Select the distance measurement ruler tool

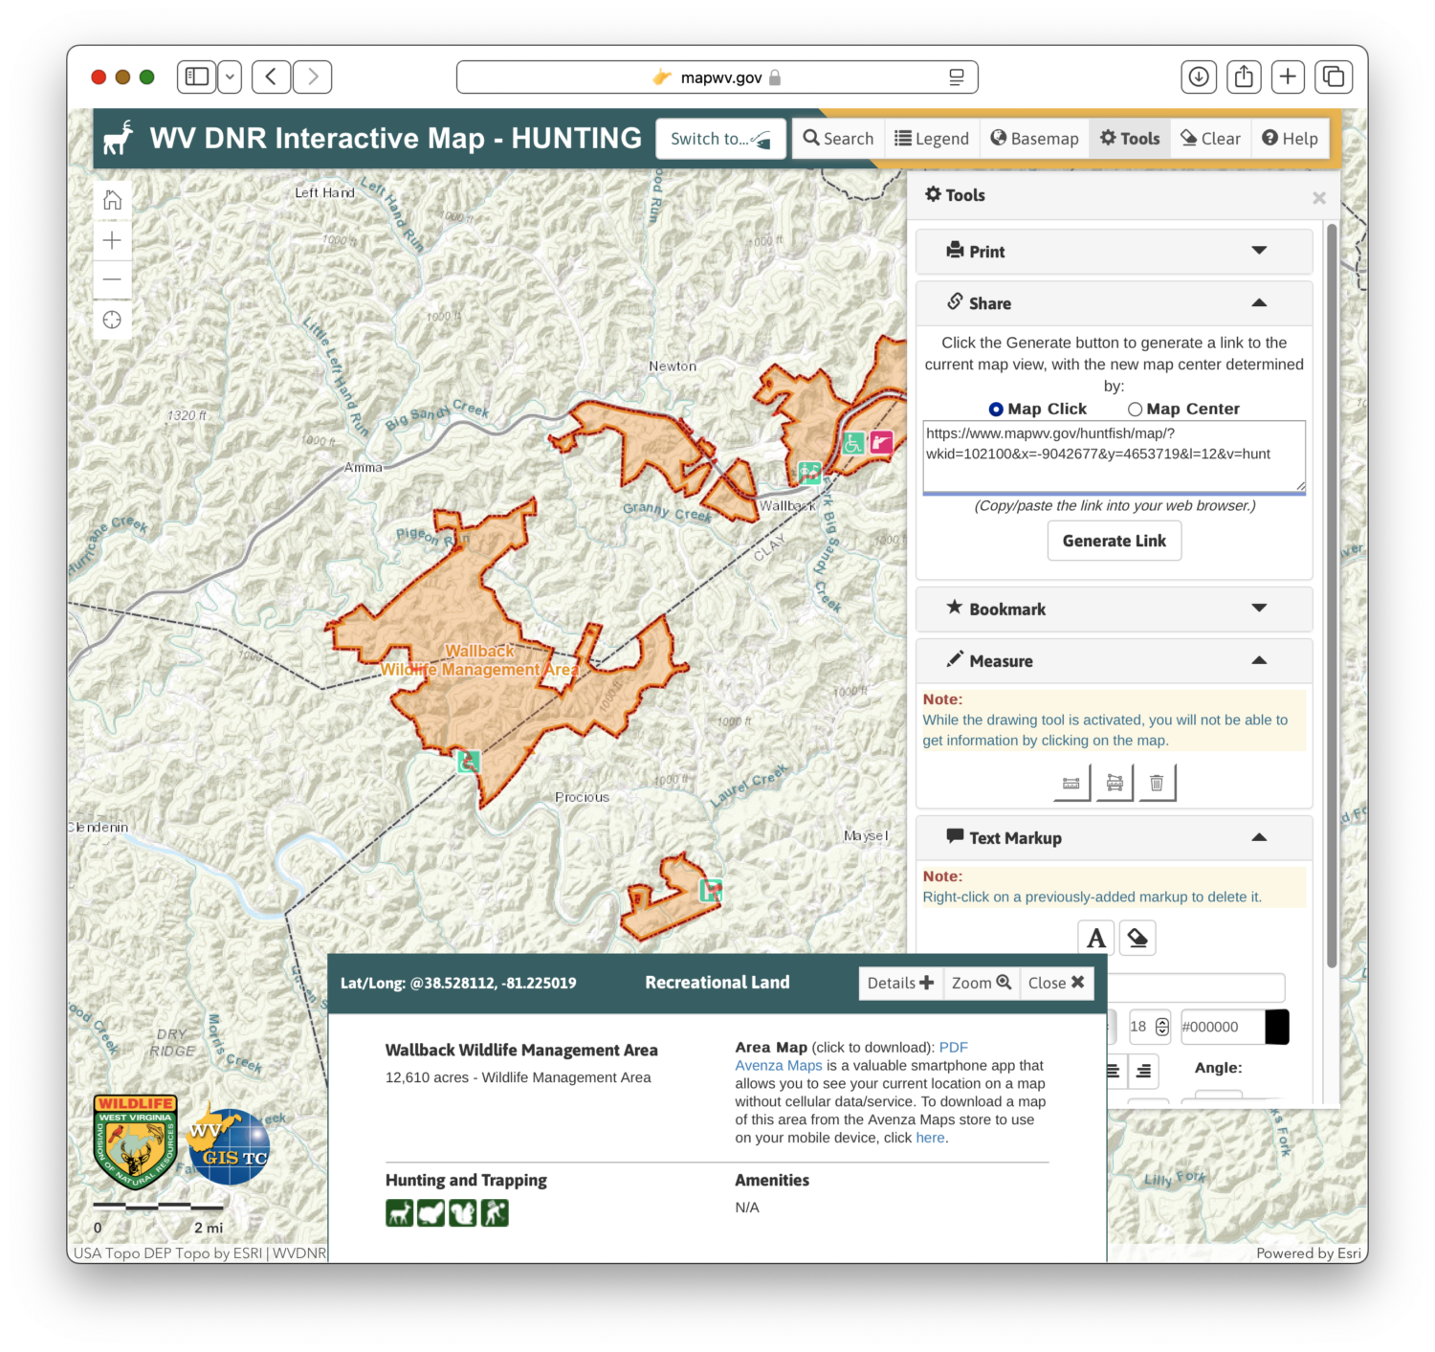[x=1071, y=782]
